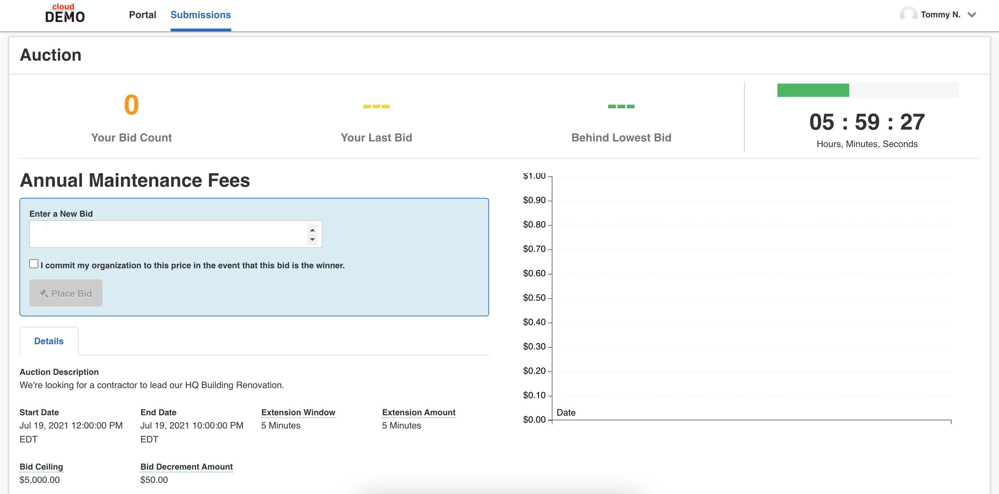Click the Tommy N. user avatar
This screenshot has width=999, height=494.
click(908, 15)
